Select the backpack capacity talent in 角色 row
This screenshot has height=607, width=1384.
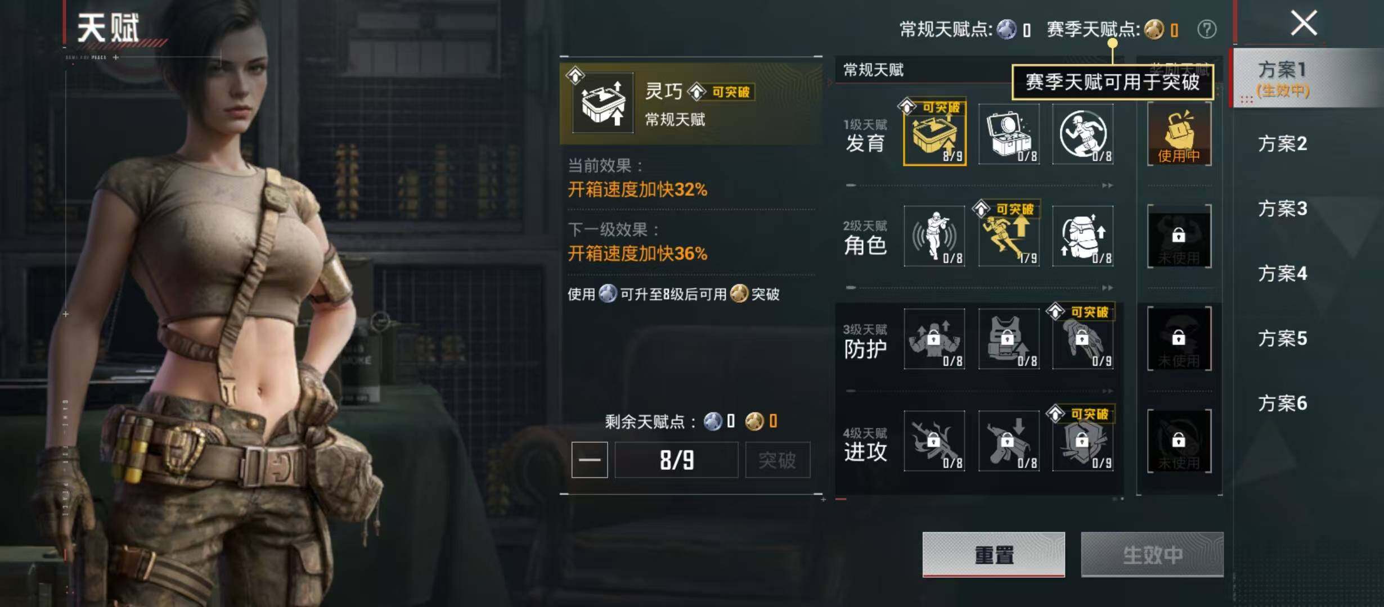(1083, 236)
